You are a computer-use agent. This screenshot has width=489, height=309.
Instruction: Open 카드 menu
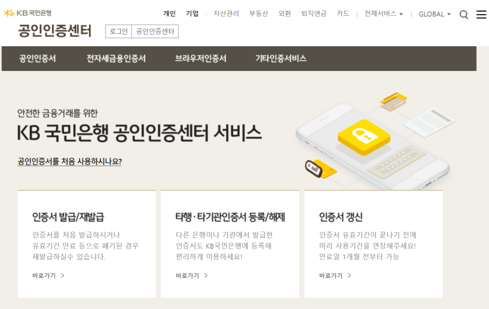(343, 13)
